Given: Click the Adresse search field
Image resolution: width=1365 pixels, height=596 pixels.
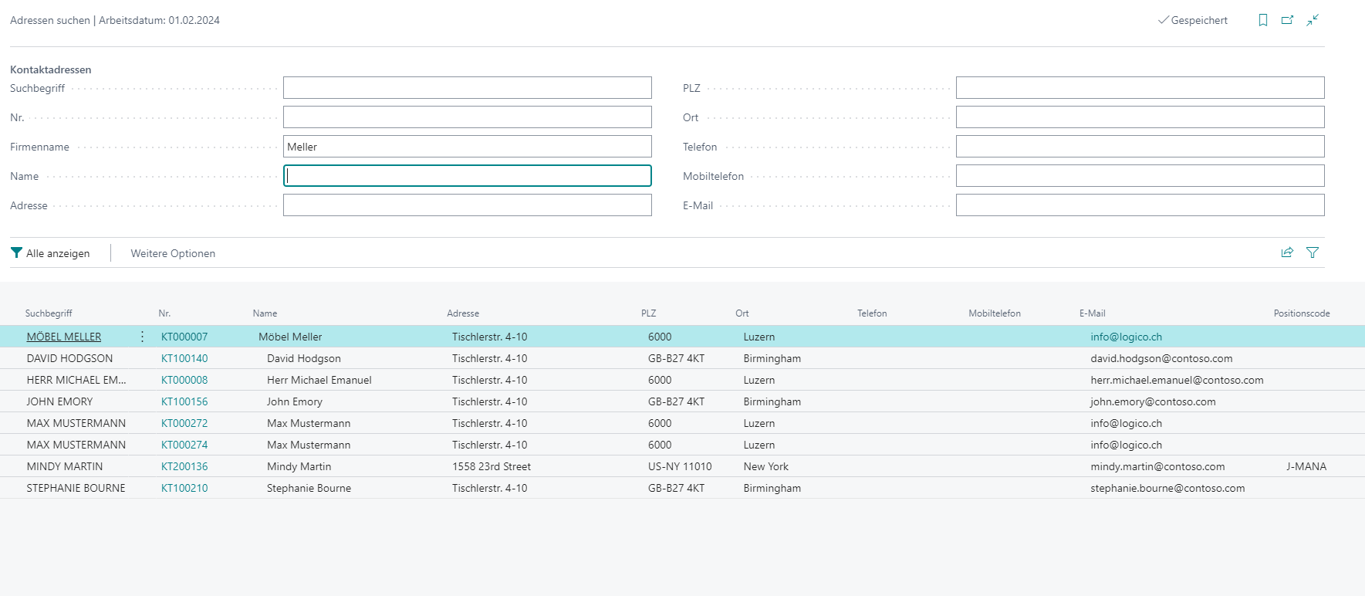Looking at the screenshot, I should click(468, 205).
